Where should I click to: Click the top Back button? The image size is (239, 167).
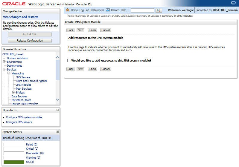point(70,30)
